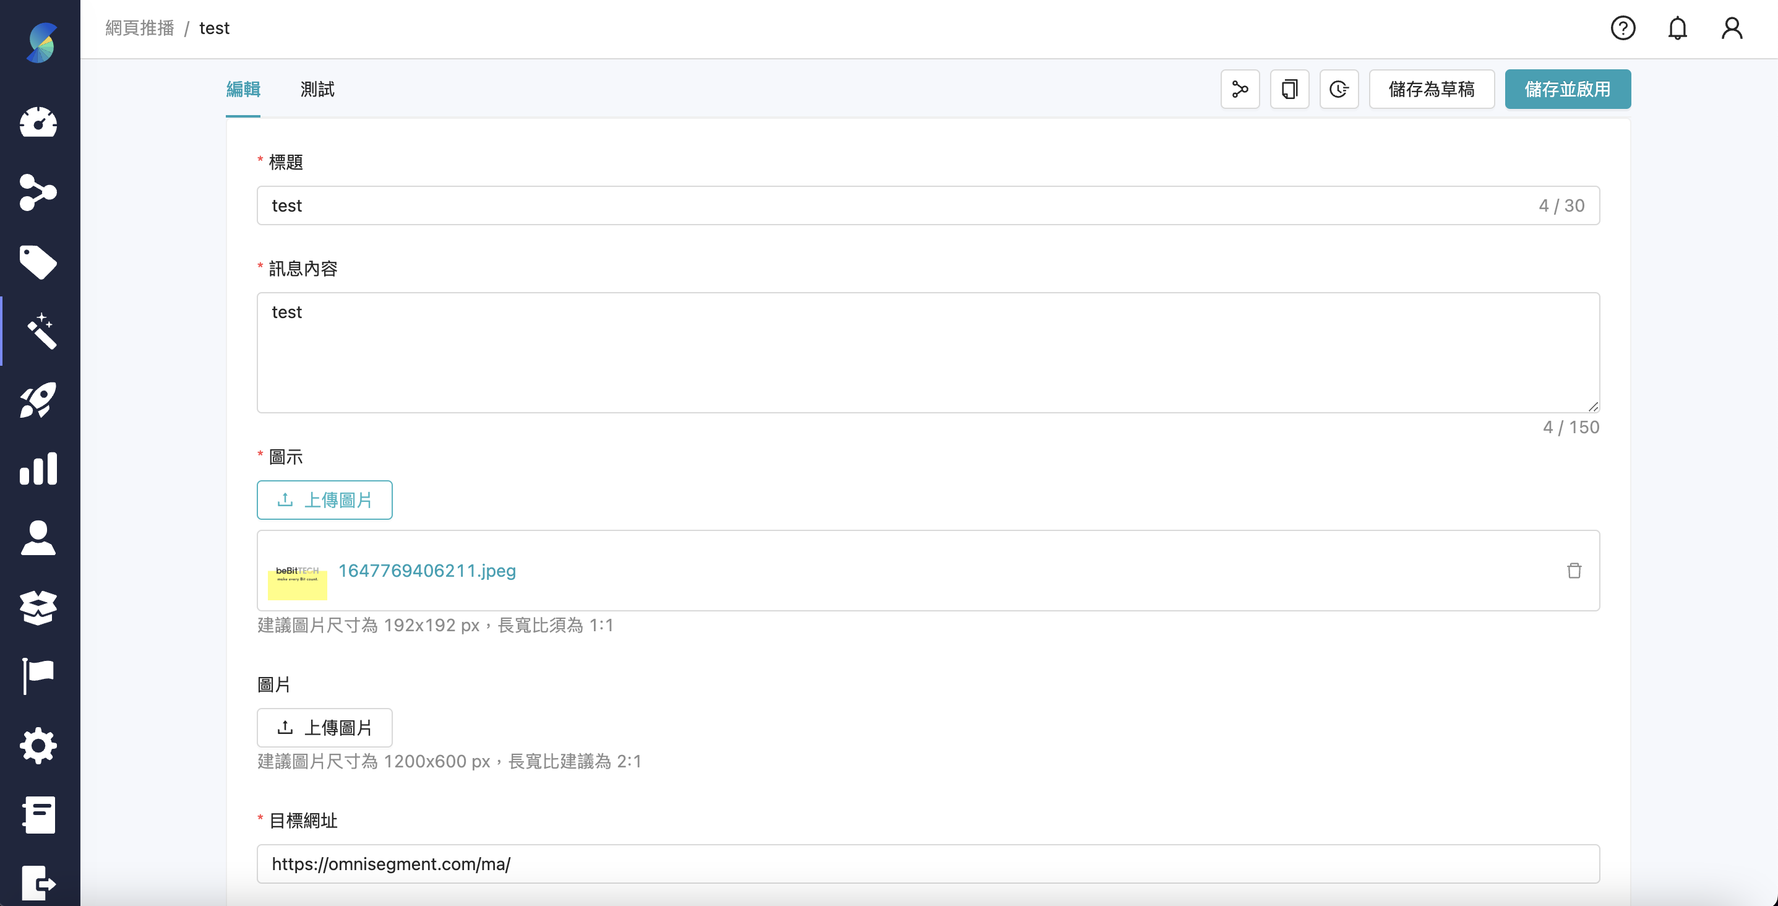Open the dashboard speedometer icon in sidebar
The width and height of the screenshot is (1778, 906).
(x=40, y=123)
